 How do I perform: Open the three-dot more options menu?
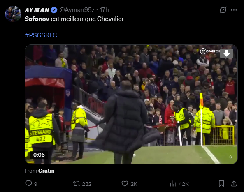pyautogui.click(x=234, y=10)
